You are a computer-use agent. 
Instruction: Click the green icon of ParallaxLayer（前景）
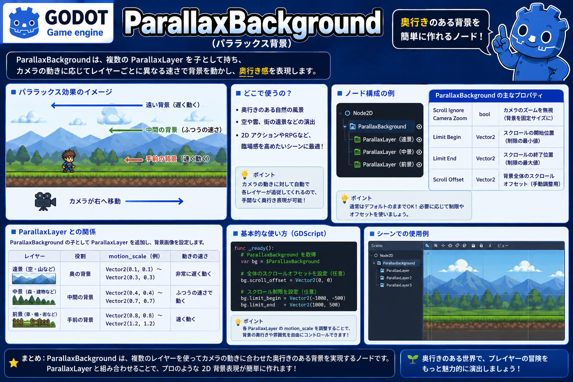pyautogui.click(x=357, y=165)
